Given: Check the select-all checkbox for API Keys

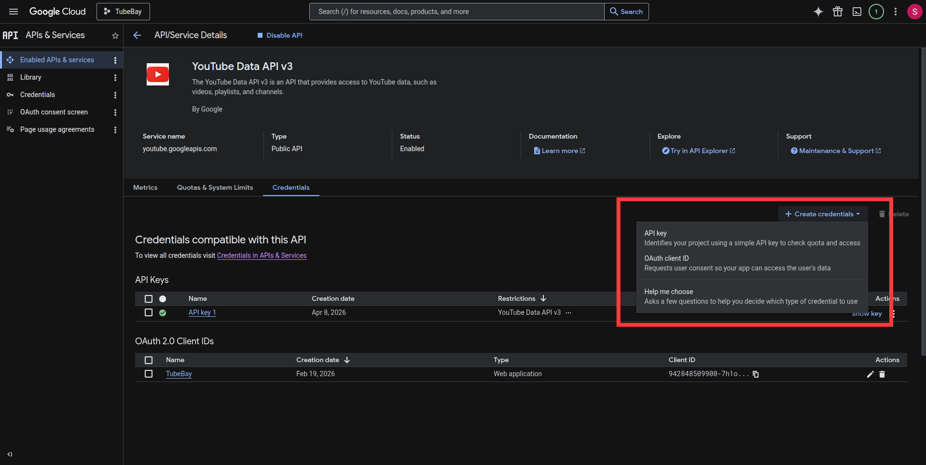Looking at the screenshot, I should click(148, 298).
